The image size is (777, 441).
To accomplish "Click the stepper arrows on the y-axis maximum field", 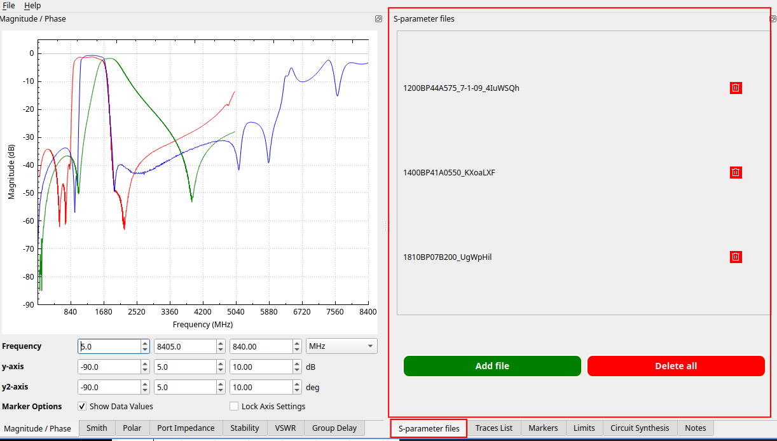I will click(221, 367).
